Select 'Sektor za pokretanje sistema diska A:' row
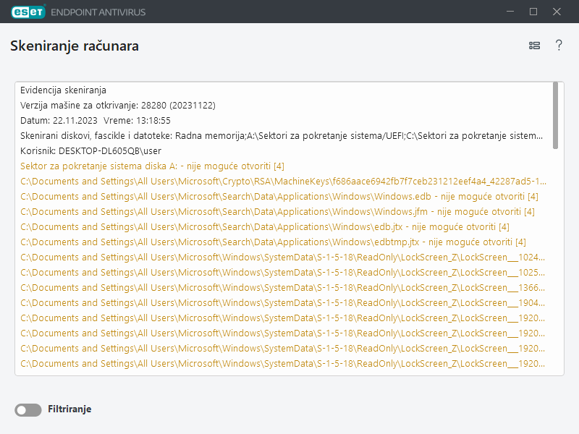This screenshot has height=434, width=579. (x=152, y=166)
